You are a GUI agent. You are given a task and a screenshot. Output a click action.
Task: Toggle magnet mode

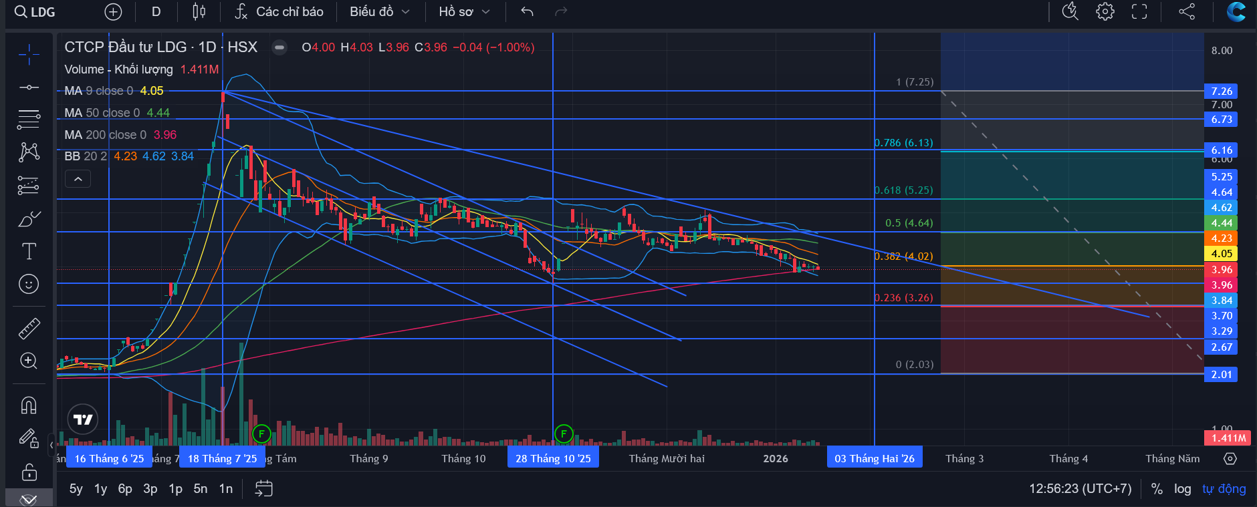(29, 405)
